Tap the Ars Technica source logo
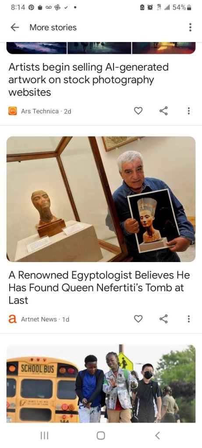This screenshot has height=448, width=202. tap(13, 111)
